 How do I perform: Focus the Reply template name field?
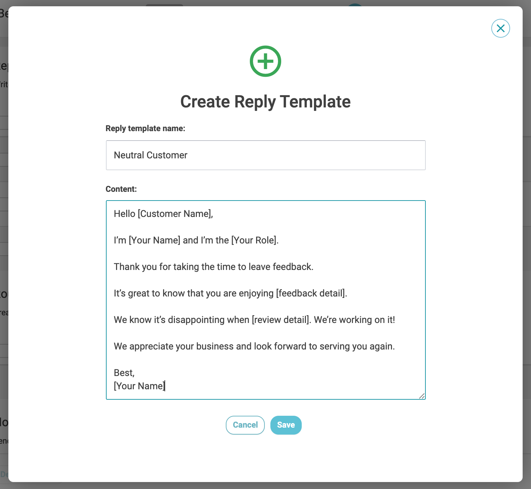click(265, 155)
